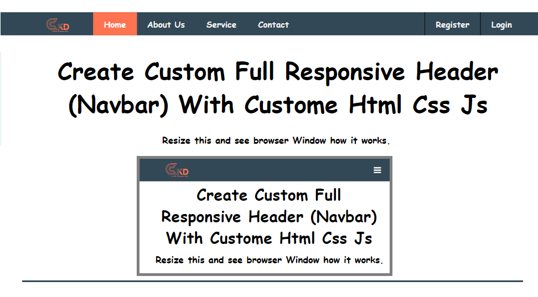
Task: Select the highlighted Home nav item
Action: pyautogui.click(x=115, y=24)
